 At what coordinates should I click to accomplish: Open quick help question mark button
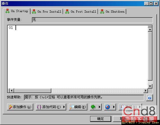[x=150, y=98]
